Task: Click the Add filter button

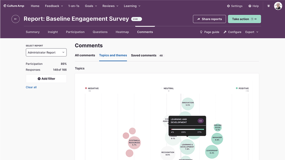Action: pos(46,78)
